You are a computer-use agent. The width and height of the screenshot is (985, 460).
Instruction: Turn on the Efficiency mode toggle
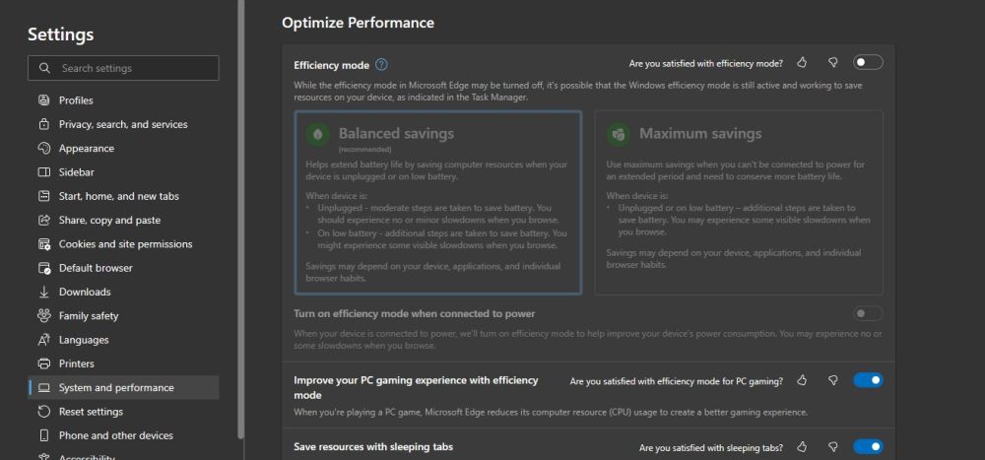pos(868,62)
